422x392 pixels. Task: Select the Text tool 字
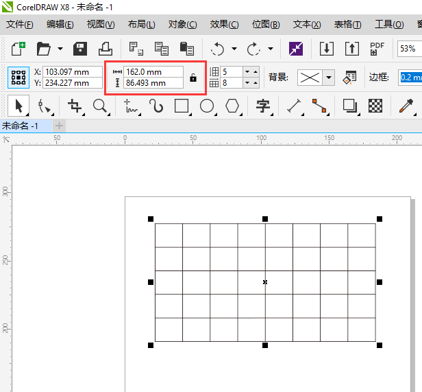[263, 106]
